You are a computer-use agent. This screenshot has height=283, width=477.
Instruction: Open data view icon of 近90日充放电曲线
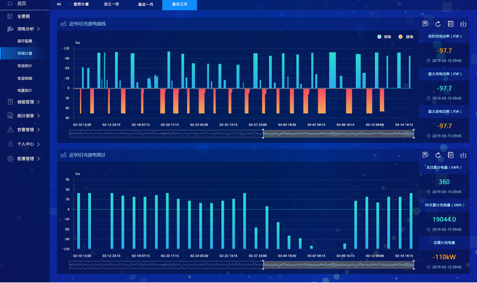[x=425, y=24]
